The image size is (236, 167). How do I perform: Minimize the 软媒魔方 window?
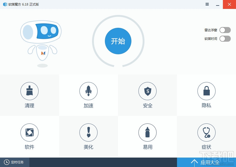[x=217, y=4]
